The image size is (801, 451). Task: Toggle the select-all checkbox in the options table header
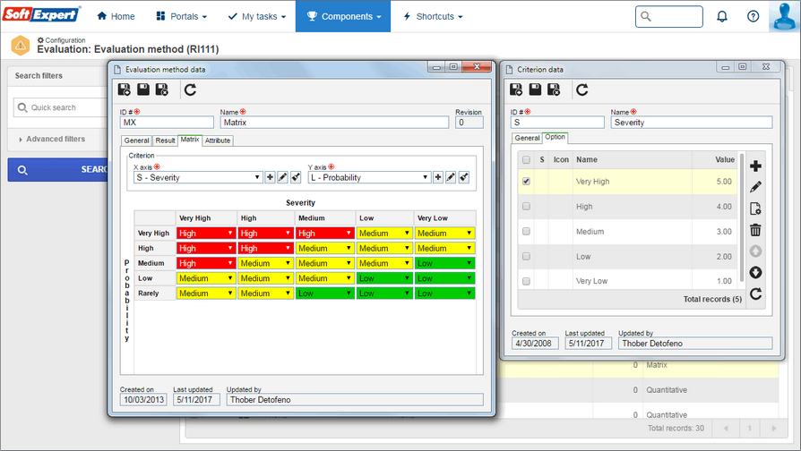[x=526, y=159]
